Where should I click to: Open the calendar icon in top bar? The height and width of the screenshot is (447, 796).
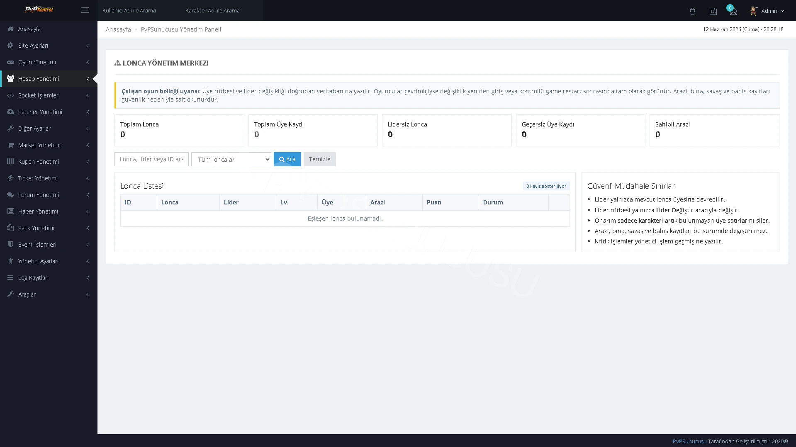[713, 12]
